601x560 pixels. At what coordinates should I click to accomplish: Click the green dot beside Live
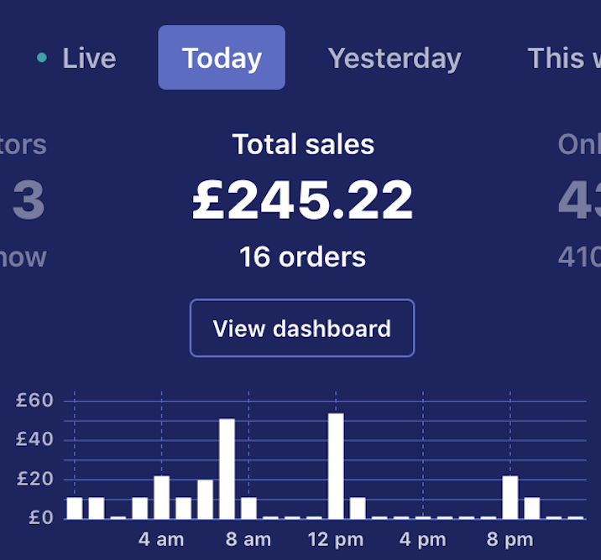(42, 58)
